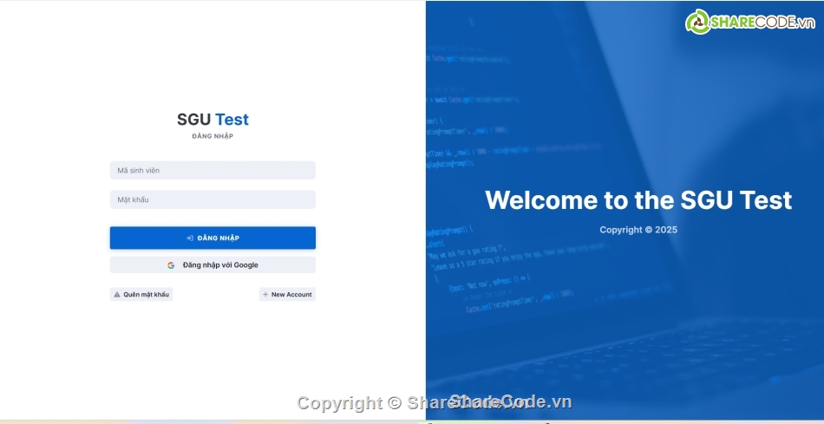The image size is (824, 424).
Task: Open the Quên mật khẩu link
Action: (x=147, y=295)
